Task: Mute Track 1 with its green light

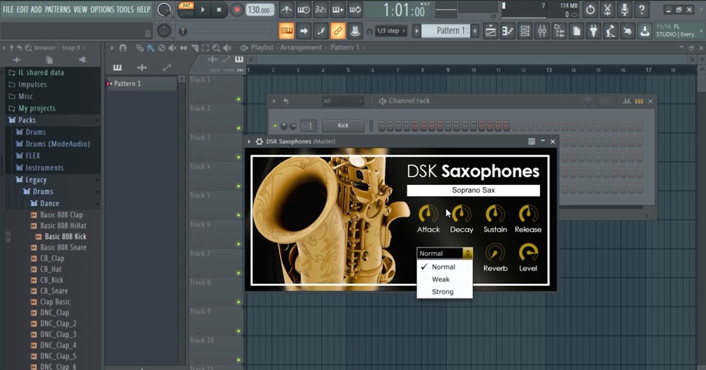Action: point(238,99)
